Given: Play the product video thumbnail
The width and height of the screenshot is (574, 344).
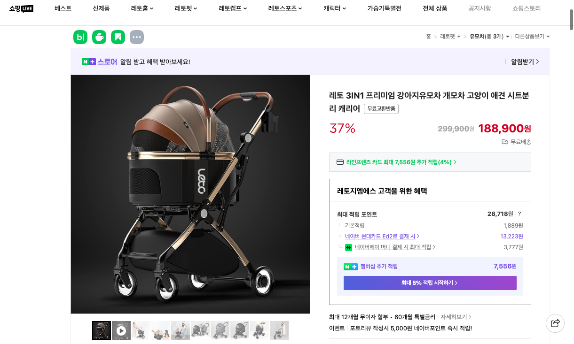Looking at the screenshot, I should coord(121,330).
